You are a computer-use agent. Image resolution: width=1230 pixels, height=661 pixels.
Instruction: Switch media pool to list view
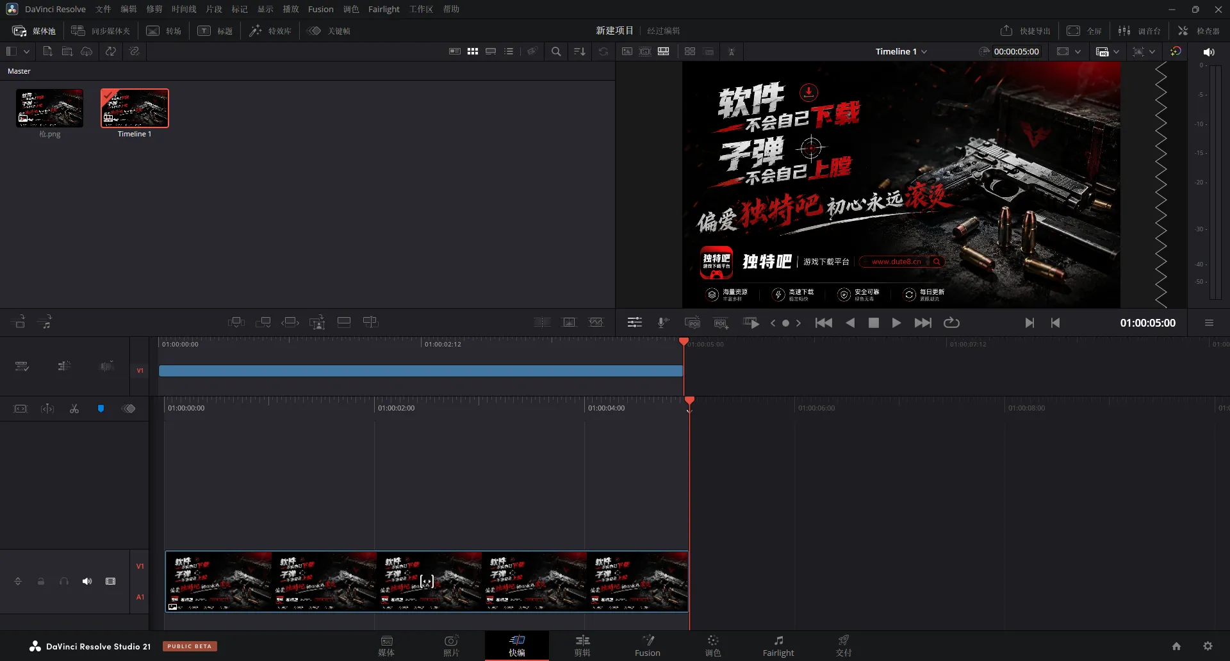click(x=509, y=51)
